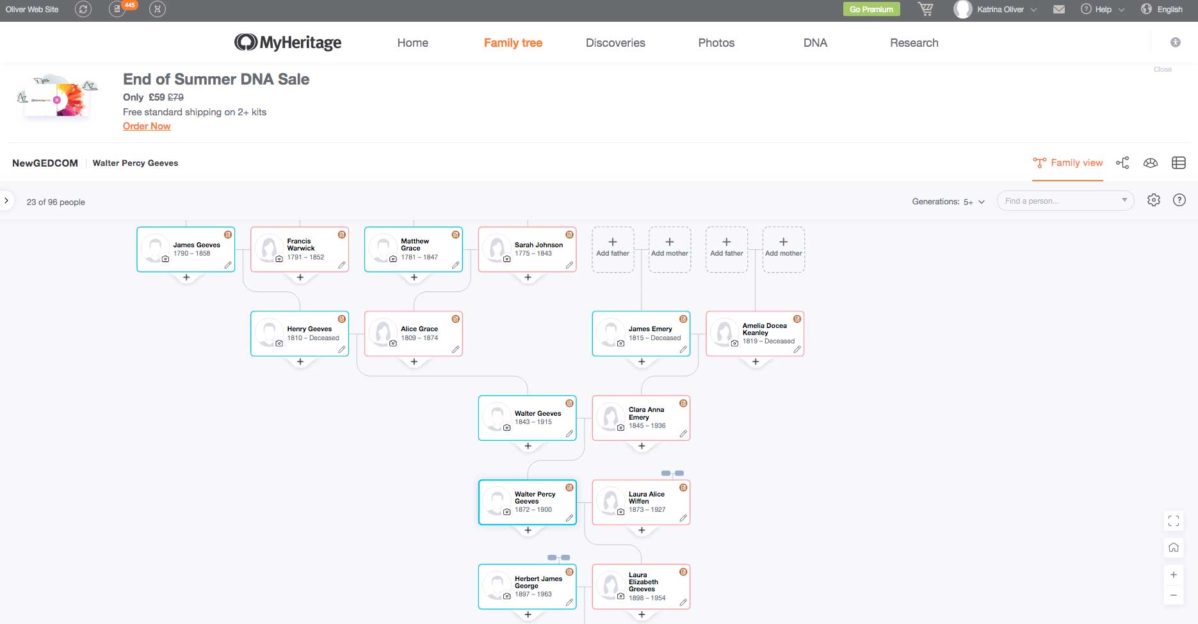Focus the Find a person field
The height and width of the screenshot is (624, 1198).
1060,201
